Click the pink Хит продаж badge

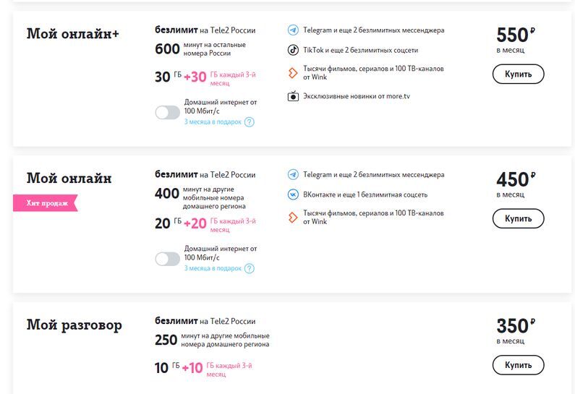coord(46,203)
